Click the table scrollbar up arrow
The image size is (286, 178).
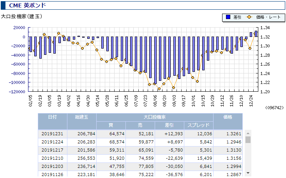248,133
